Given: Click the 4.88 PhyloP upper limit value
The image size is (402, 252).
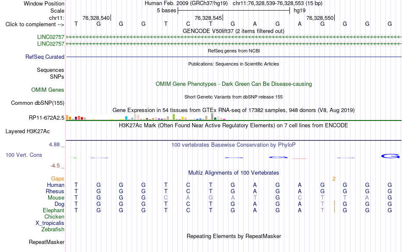Looking at the screenshot, I should point(54,145).
